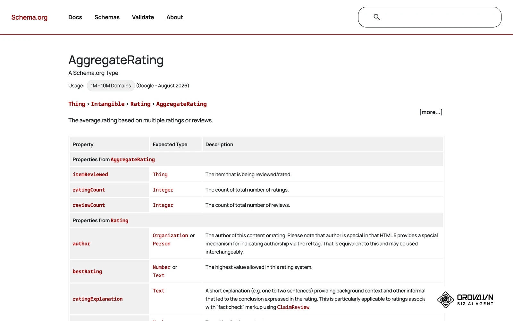Viewport: 513px width, 321px height.
Task: Open the Docs menu item
Action: pyautogui.click(x=75, y=17)
